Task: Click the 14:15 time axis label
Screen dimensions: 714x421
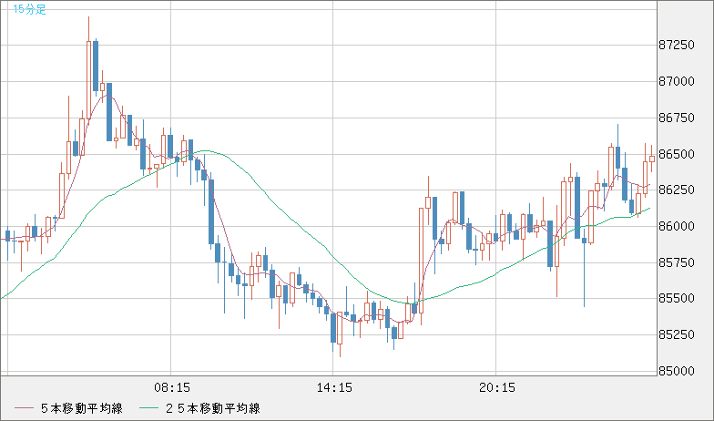Action: pyautogui.click(x=334, y=388)
